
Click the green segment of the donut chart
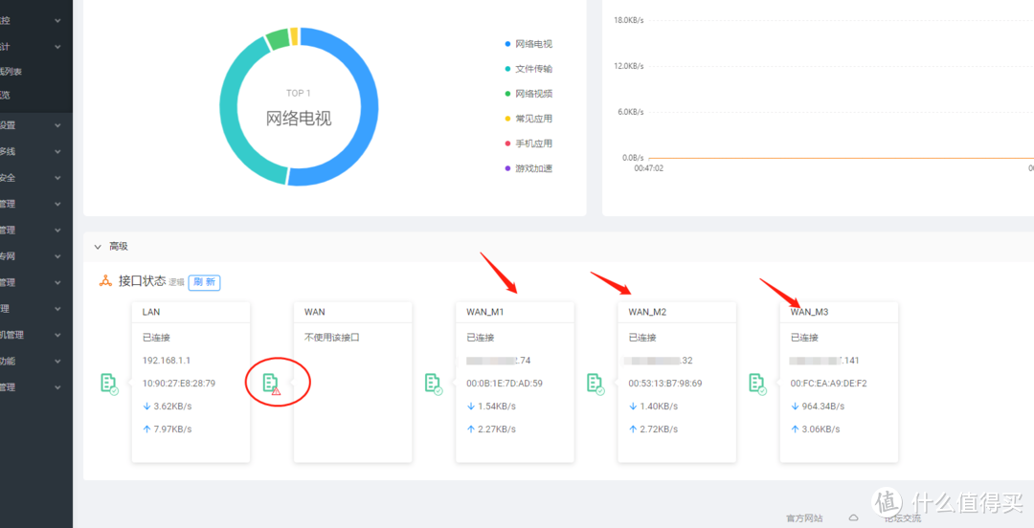(x=278, y=39)
